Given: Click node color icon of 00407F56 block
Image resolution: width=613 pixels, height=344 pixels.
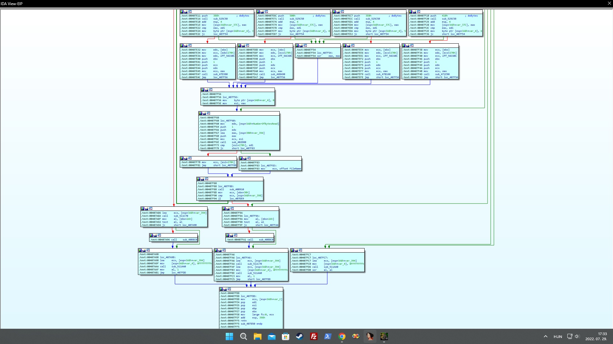Looking at the screenshot, I should coord(202,90).
